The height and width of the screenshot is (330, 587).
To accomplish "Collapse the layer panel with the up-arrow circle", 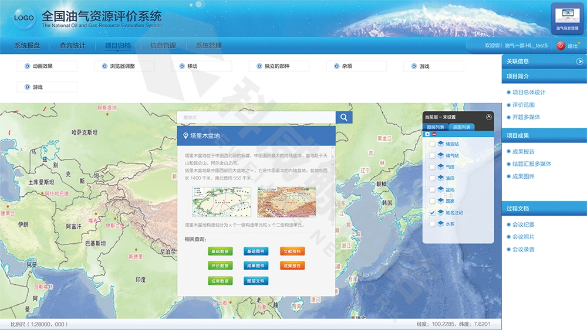I will tap(488, 117).
